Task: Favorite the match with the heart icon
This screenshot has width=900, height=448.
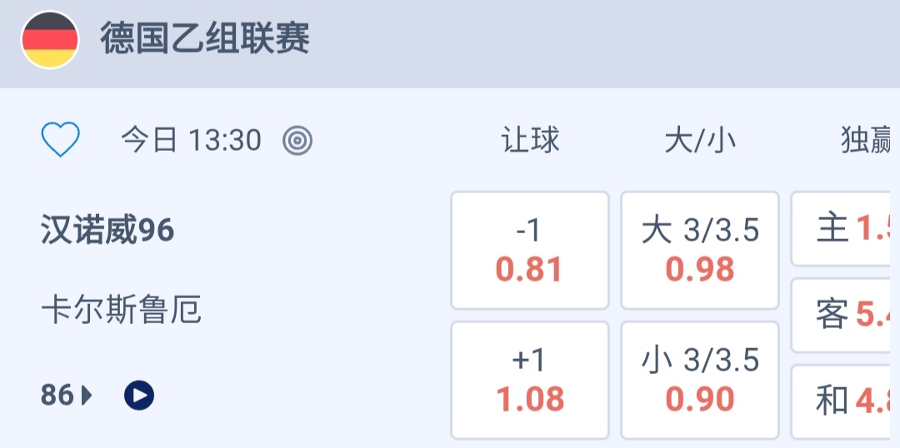Action: [x=60, y=140]
